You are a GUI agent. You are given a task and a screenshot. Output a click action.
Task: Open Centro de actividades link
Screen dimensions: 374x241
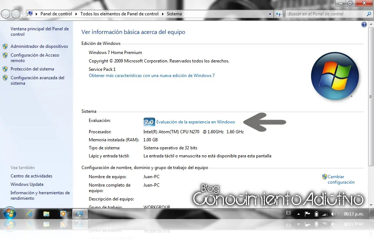pos(31,176)
